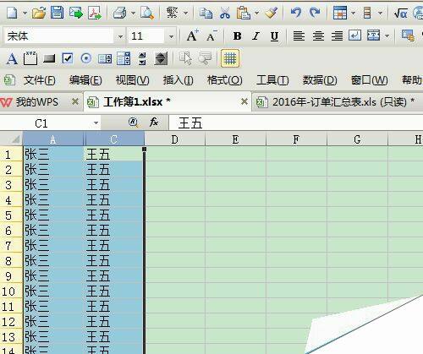Open the 编辑(E) menu
This screenshot has width=423, height=354.
[x=85, y=80]
